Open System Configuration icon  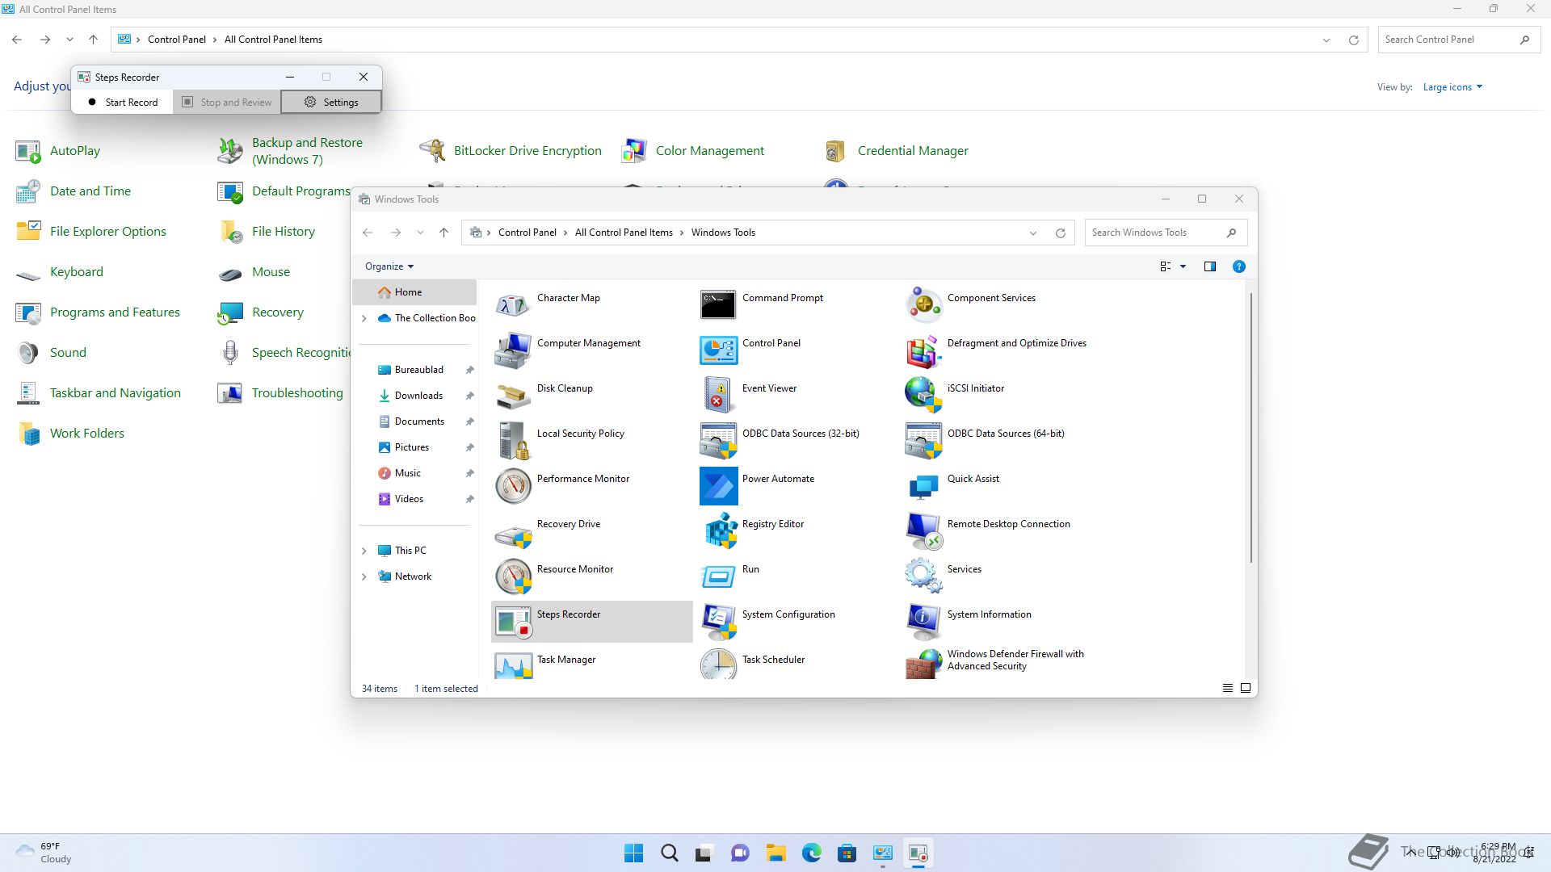pyautogui.click(x=718, y=622)
